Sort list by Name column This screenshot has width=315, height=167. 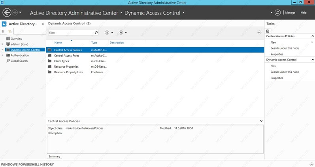click(58, 43)
